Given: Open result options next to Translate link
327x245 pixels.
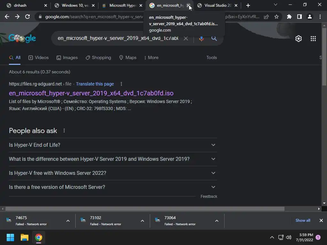Looking at the screenshot, I should point(121,84).
